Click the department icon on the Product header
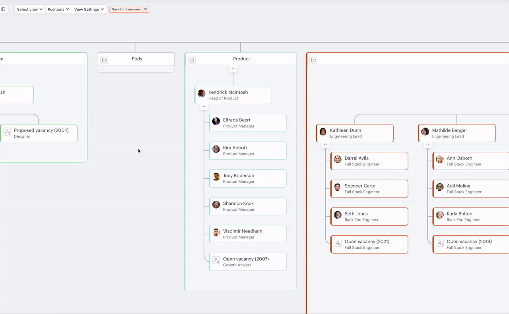The height and width of the screenshot is (314, 509). (191, 60)
